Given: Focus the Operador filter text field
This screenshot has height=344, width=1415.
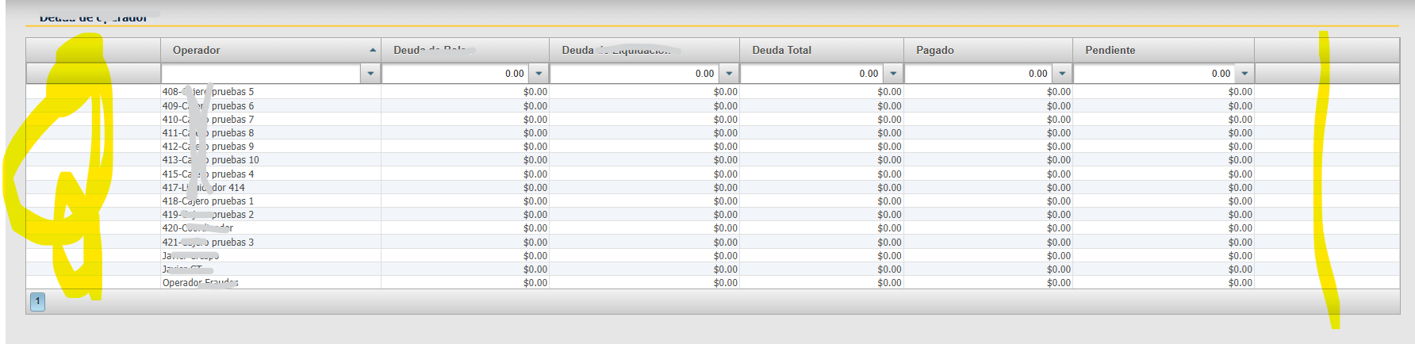Looking at the screenshot, I should tap(261, 74).
